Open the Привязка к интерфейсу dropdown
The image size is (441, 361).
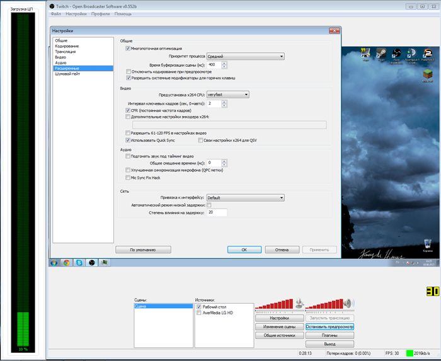[246, 198]
